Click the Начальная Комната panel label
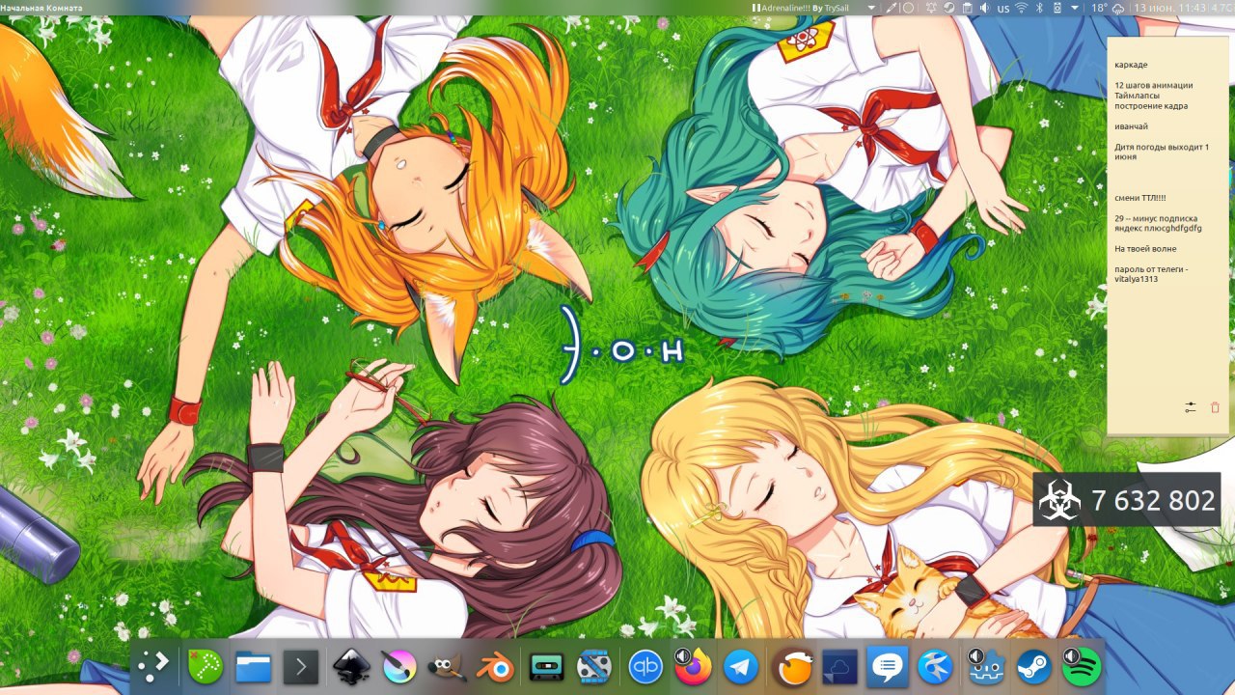 pyautogui.click(x=41, y=8)
